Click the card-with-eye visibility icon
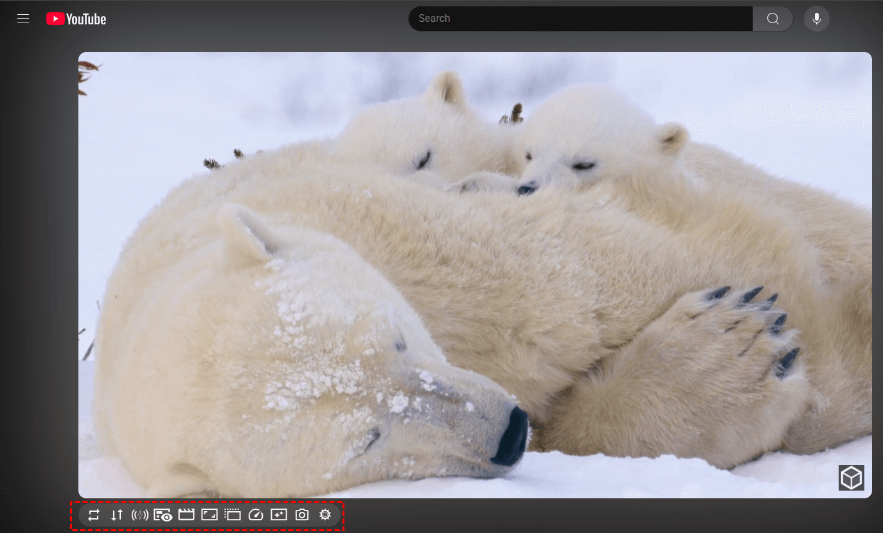This screenshot has width=883, height=533. tap(163, 514)
